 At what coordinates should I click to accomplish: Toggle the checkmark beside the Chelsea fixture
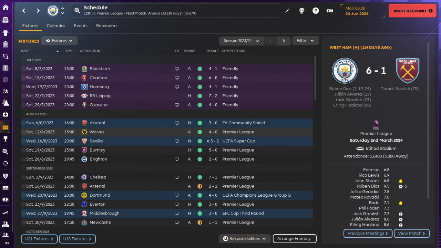coord(23,177)
